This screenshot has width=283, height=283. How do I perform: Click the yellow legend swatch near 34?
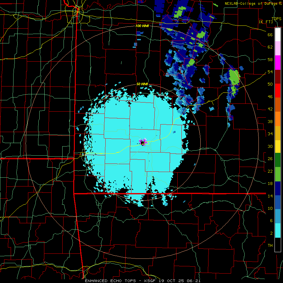point(278,147)
